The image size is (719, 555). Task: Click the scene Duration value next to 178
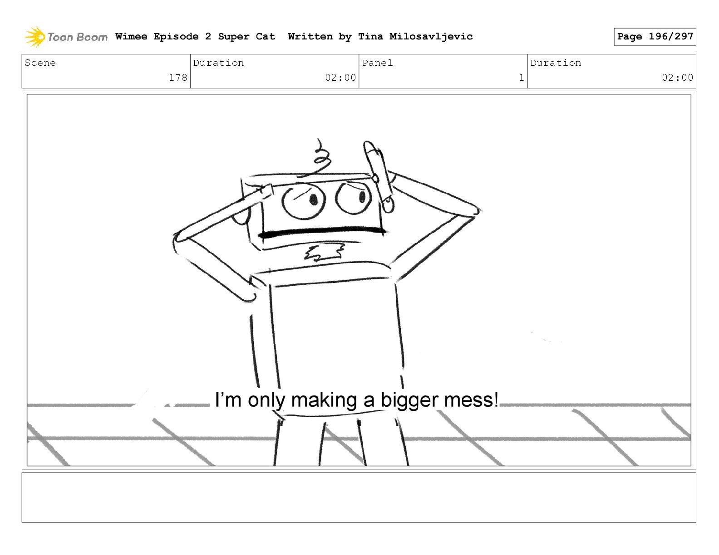(x=340, y=78)
